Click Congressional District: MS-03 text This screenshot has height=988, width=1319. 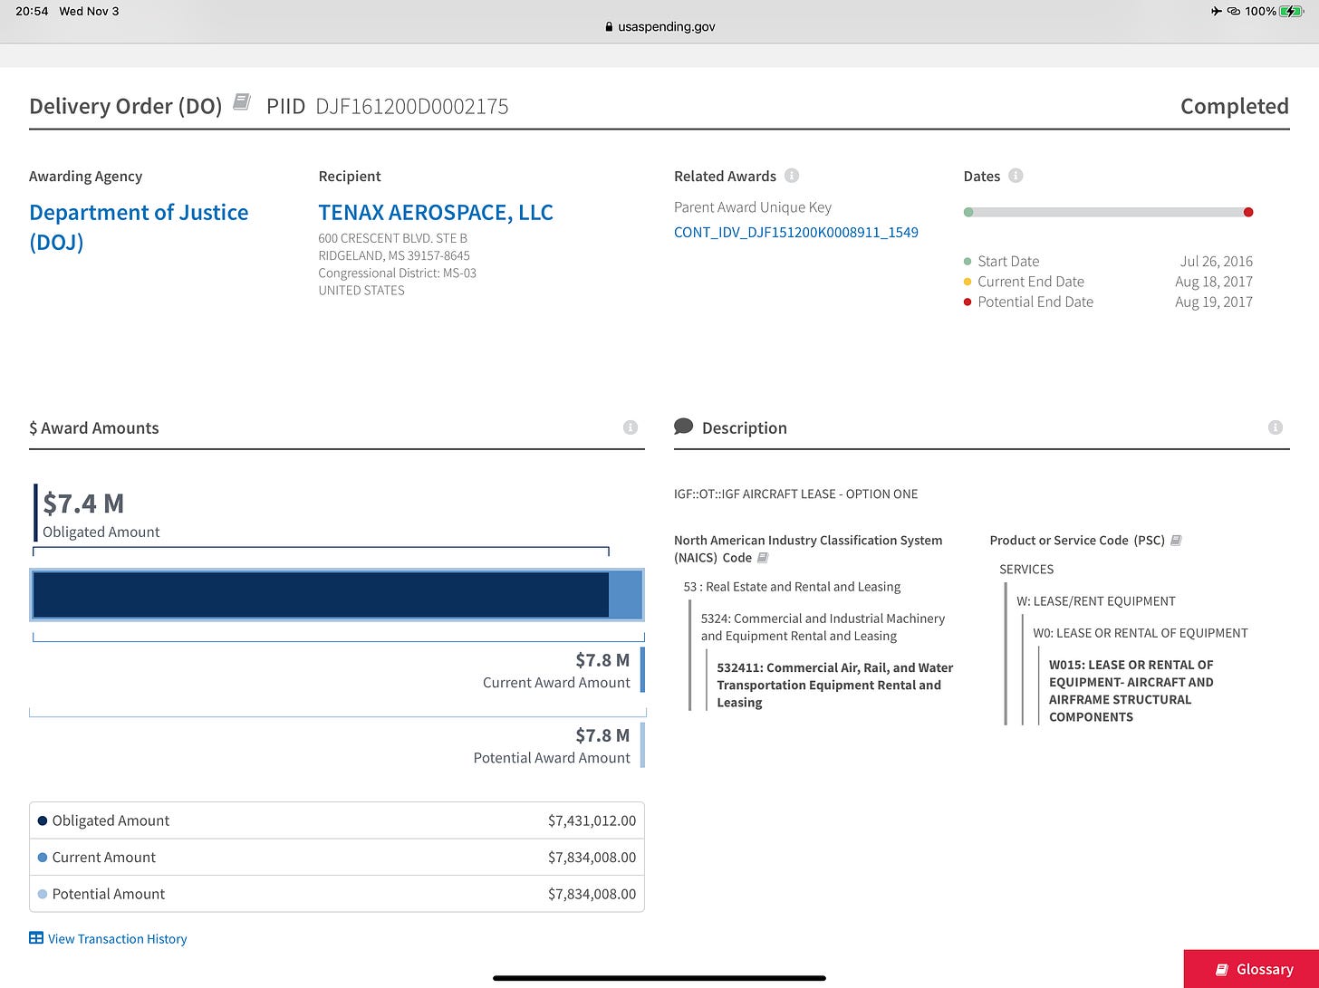point(397,273)
